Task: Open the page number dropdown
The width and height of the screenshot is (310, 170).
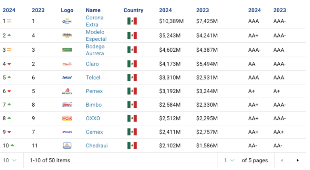Action: [229, 160]
